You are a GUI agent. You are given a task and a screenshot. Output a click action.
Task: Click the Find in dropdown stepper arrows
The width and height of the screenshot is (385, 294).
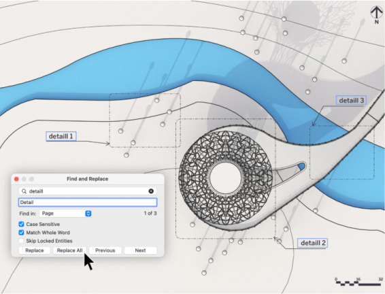click(88, 213)
